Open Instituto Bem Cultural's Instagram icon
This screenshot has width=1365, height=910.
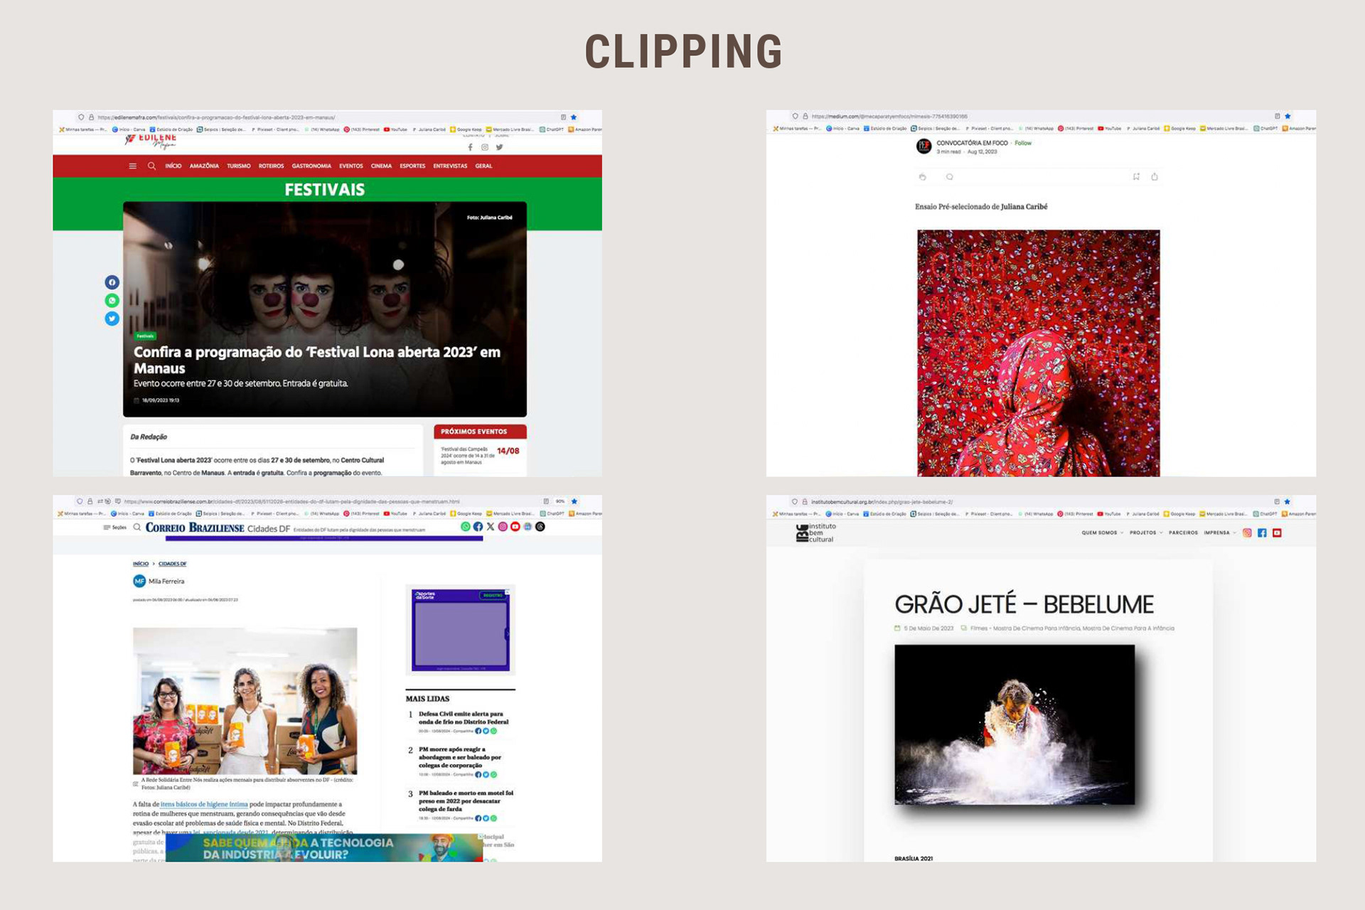click(x=1247, y=532)
